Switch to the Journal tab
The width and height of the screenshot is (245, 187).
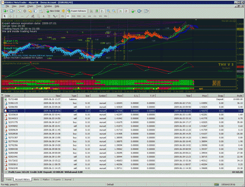coord(68,180)
